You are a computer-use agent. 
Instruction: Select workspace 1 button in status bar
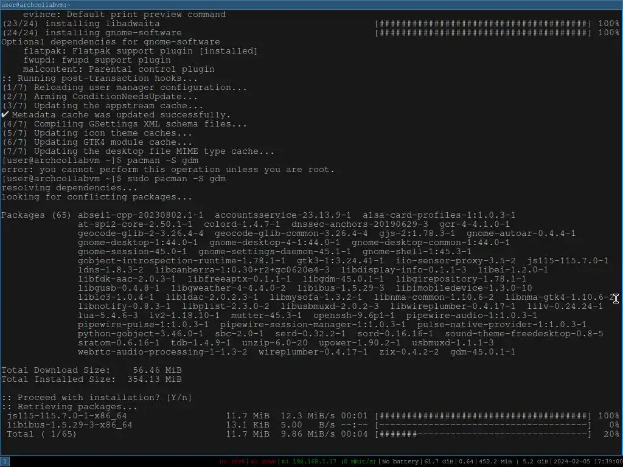point(4,462)
